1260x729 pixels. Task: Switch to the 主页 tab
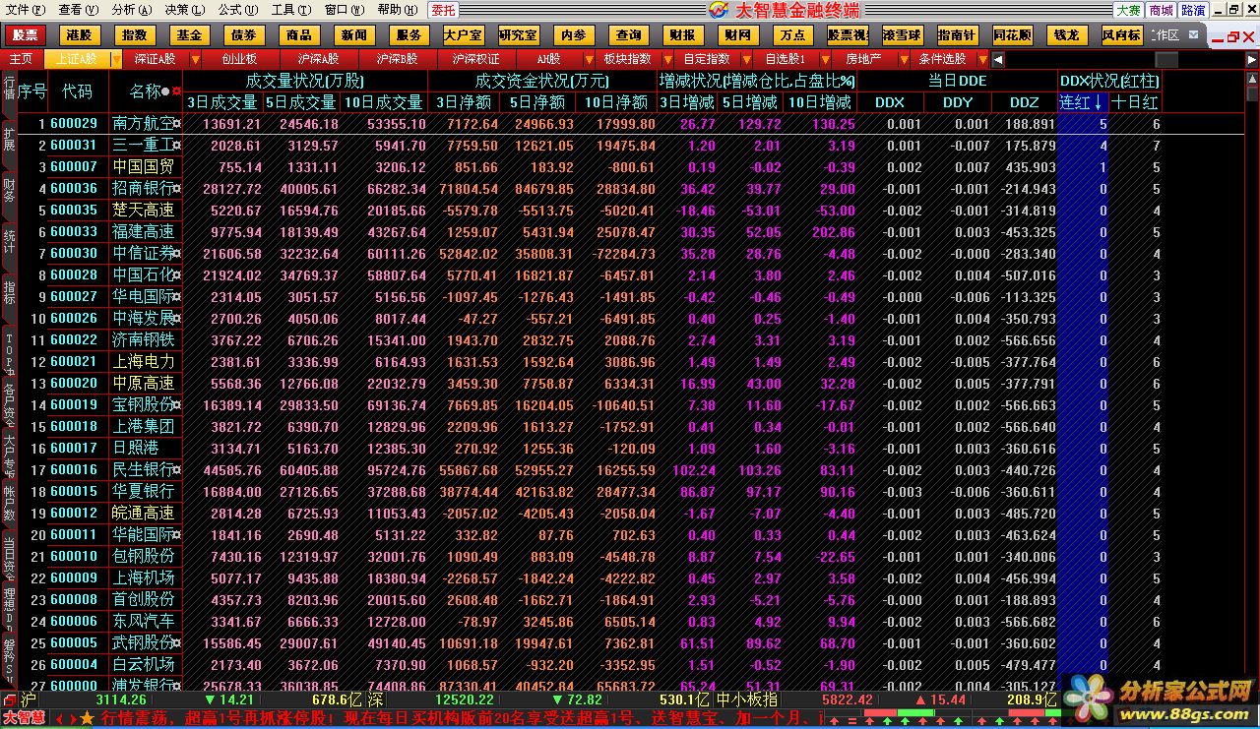click(x=22, y=58)
